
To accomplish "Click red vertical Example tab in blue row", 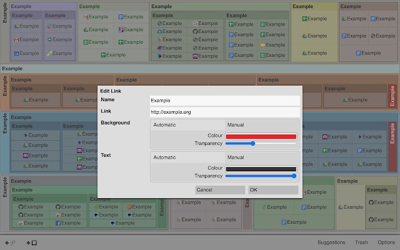I will click(392, 147).
